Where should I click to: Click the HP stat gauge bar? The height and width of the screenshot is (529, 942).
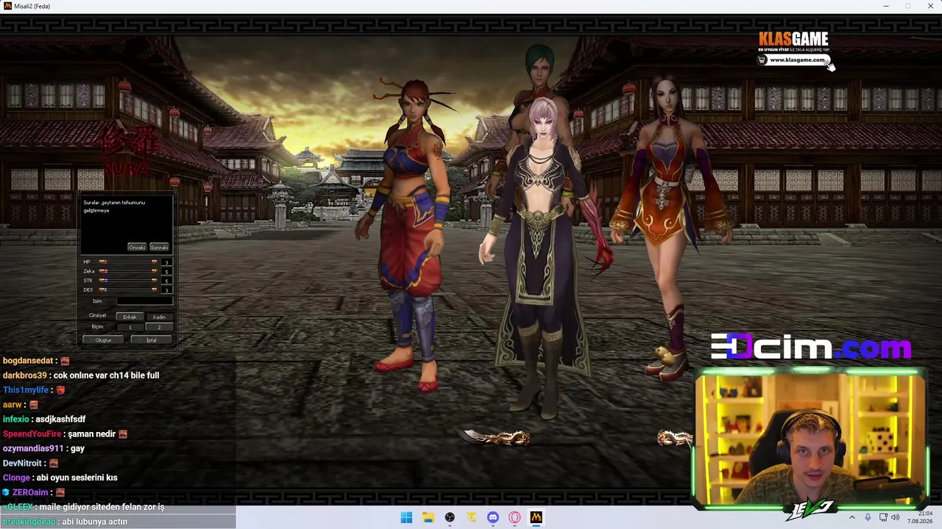point(129,262)
